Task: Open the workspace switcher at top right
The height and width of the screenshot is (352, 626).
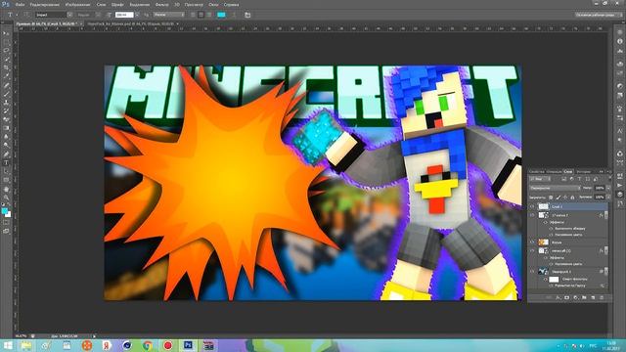Action: click(x=598, y=15)
